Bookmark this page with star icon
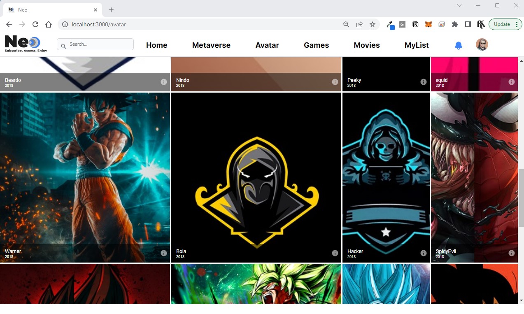Screen dimensions: 524x314 pos(373,24)
